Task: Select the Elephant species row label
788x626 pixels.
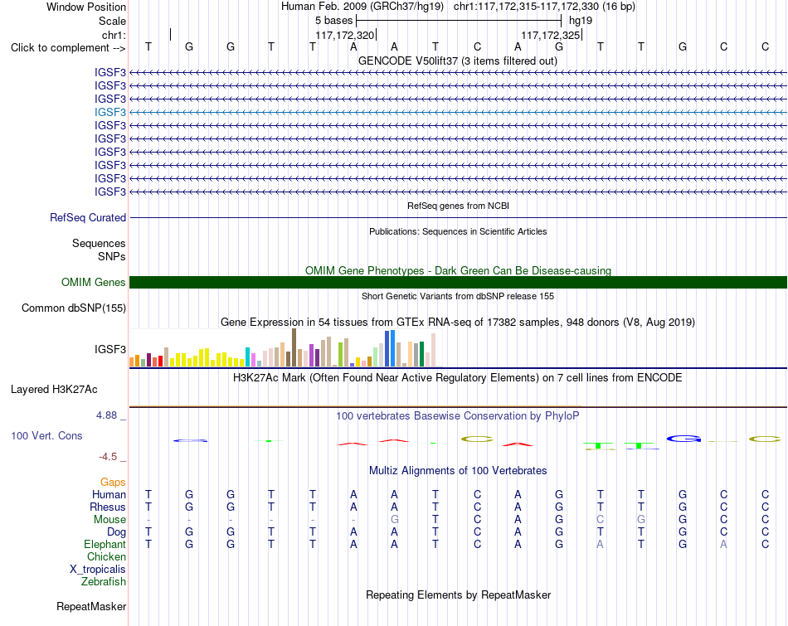Action: [105, 544]
